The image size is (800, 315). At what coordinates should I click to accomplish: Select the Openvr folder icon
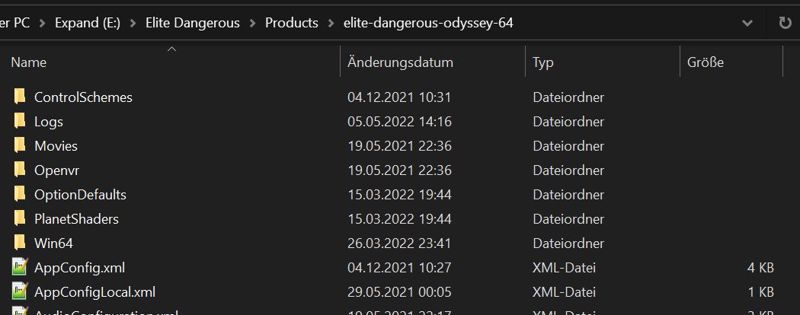point(19,170)
